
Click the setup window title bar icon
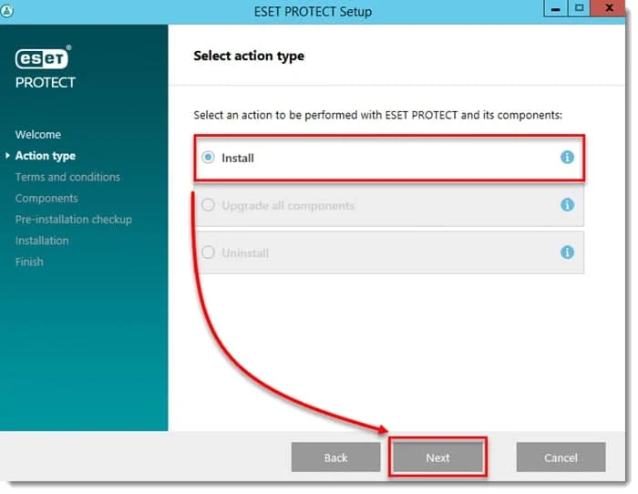[7, 10]
